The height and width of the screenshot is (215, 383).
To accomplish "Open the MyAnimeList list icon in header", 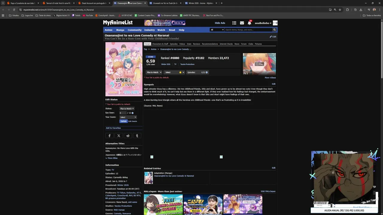I will click(x=234, y=23).
